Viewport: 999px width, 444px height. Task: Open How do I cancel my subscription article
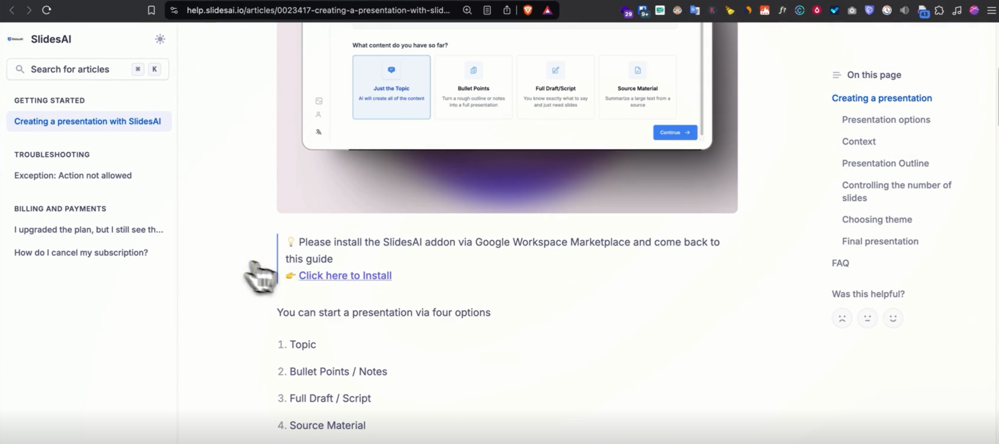pyautogui.click(x=81, y=252)
